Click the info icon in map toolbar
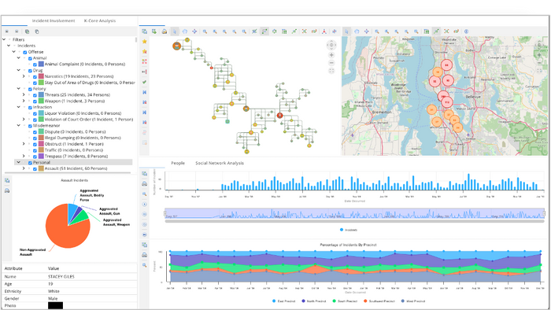Image resolution: width=551 pixels, height=310 pixels. coord(466,31)
